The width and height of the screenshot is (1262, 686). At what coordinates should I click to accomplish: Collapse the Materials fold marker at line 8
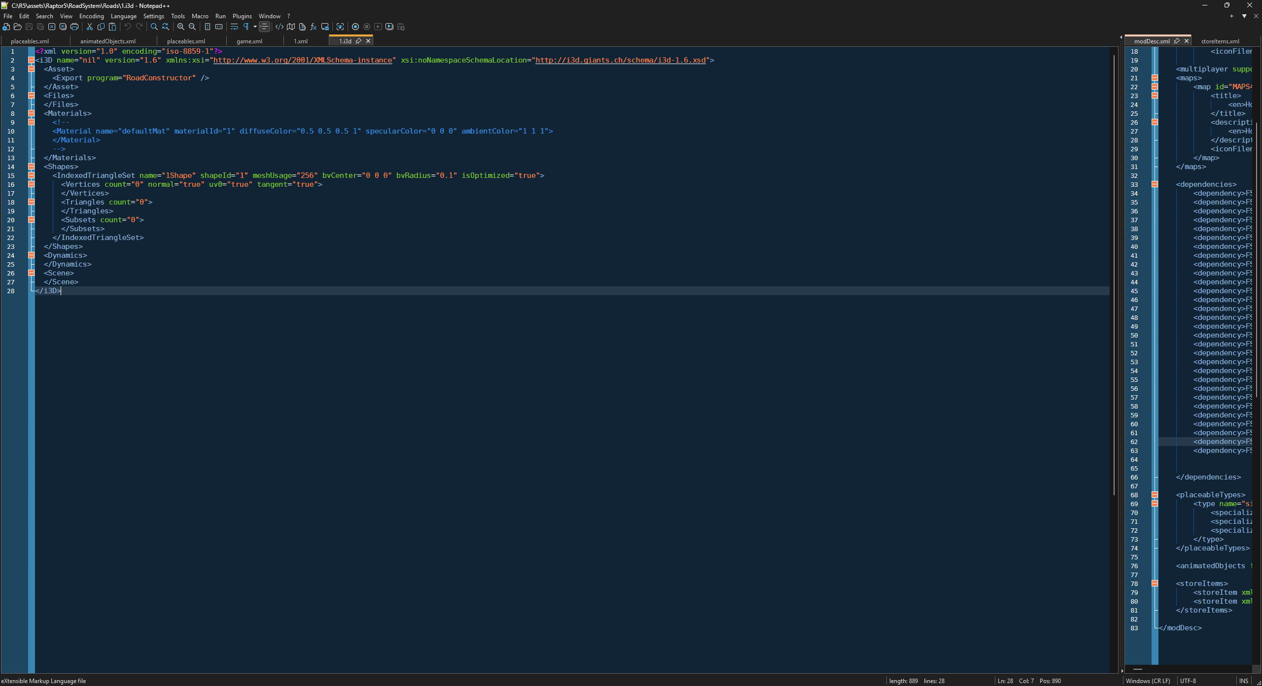(31, 113)
